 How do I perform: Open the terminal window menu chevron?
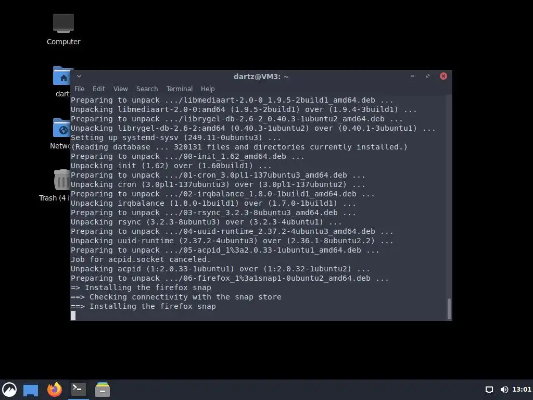pos(79,76)
